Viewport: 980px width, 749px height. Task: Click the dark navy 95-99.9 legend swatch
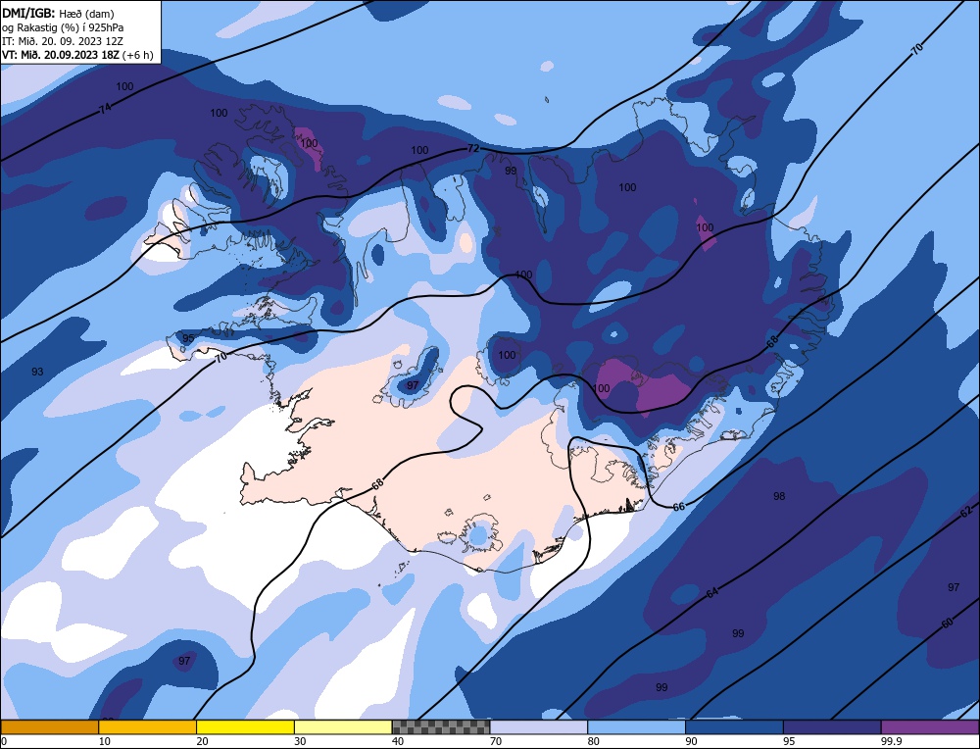pyautogui.click(x=832, y=726)
